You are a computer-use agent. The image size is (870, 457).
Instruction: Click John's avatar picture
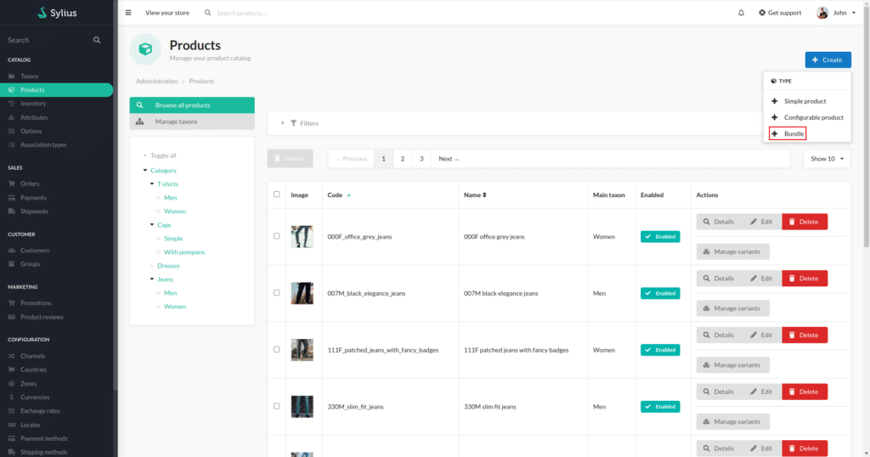pos(822,12)
